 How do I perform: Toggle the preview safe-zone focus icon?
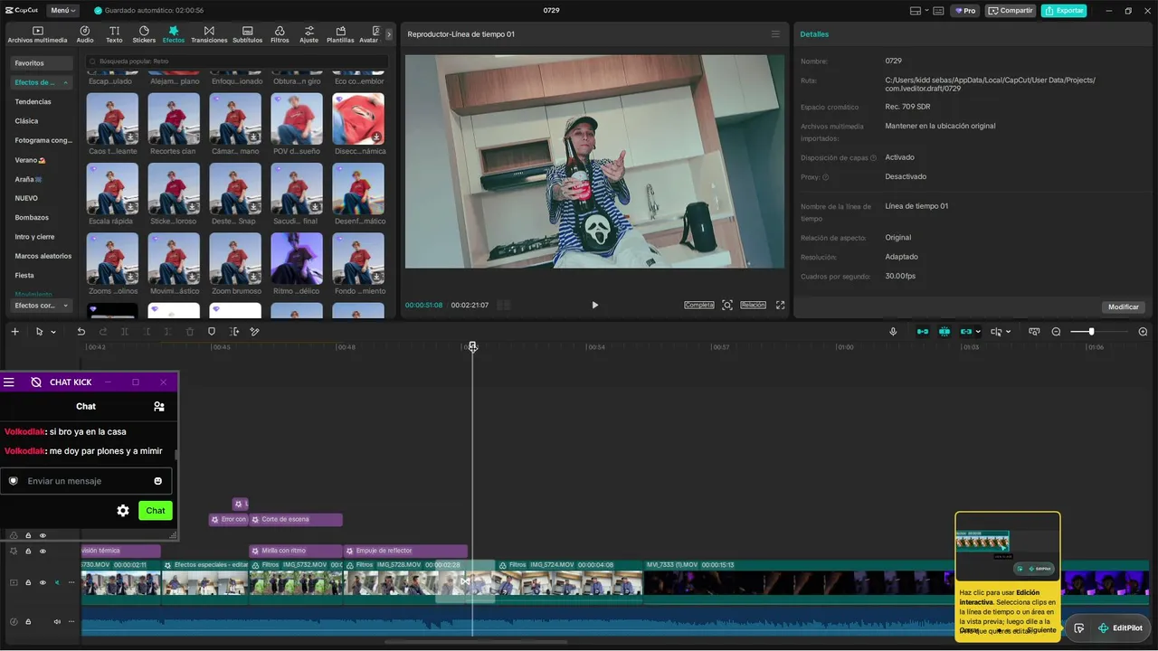coord(727,306)
